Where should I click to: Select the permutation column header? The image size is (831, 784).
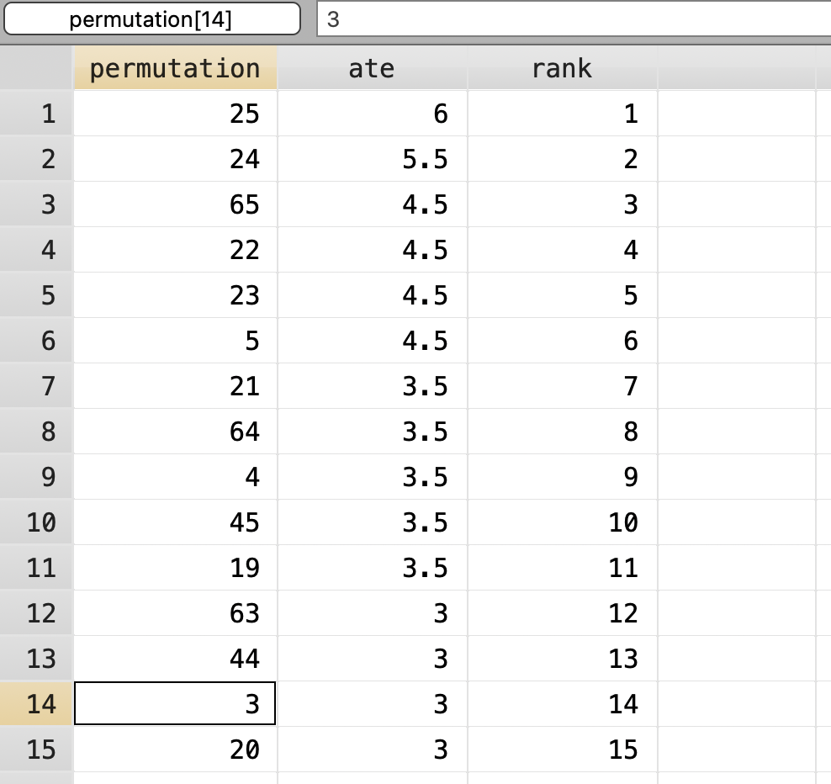pyautogui.click(x=174, y=68)
